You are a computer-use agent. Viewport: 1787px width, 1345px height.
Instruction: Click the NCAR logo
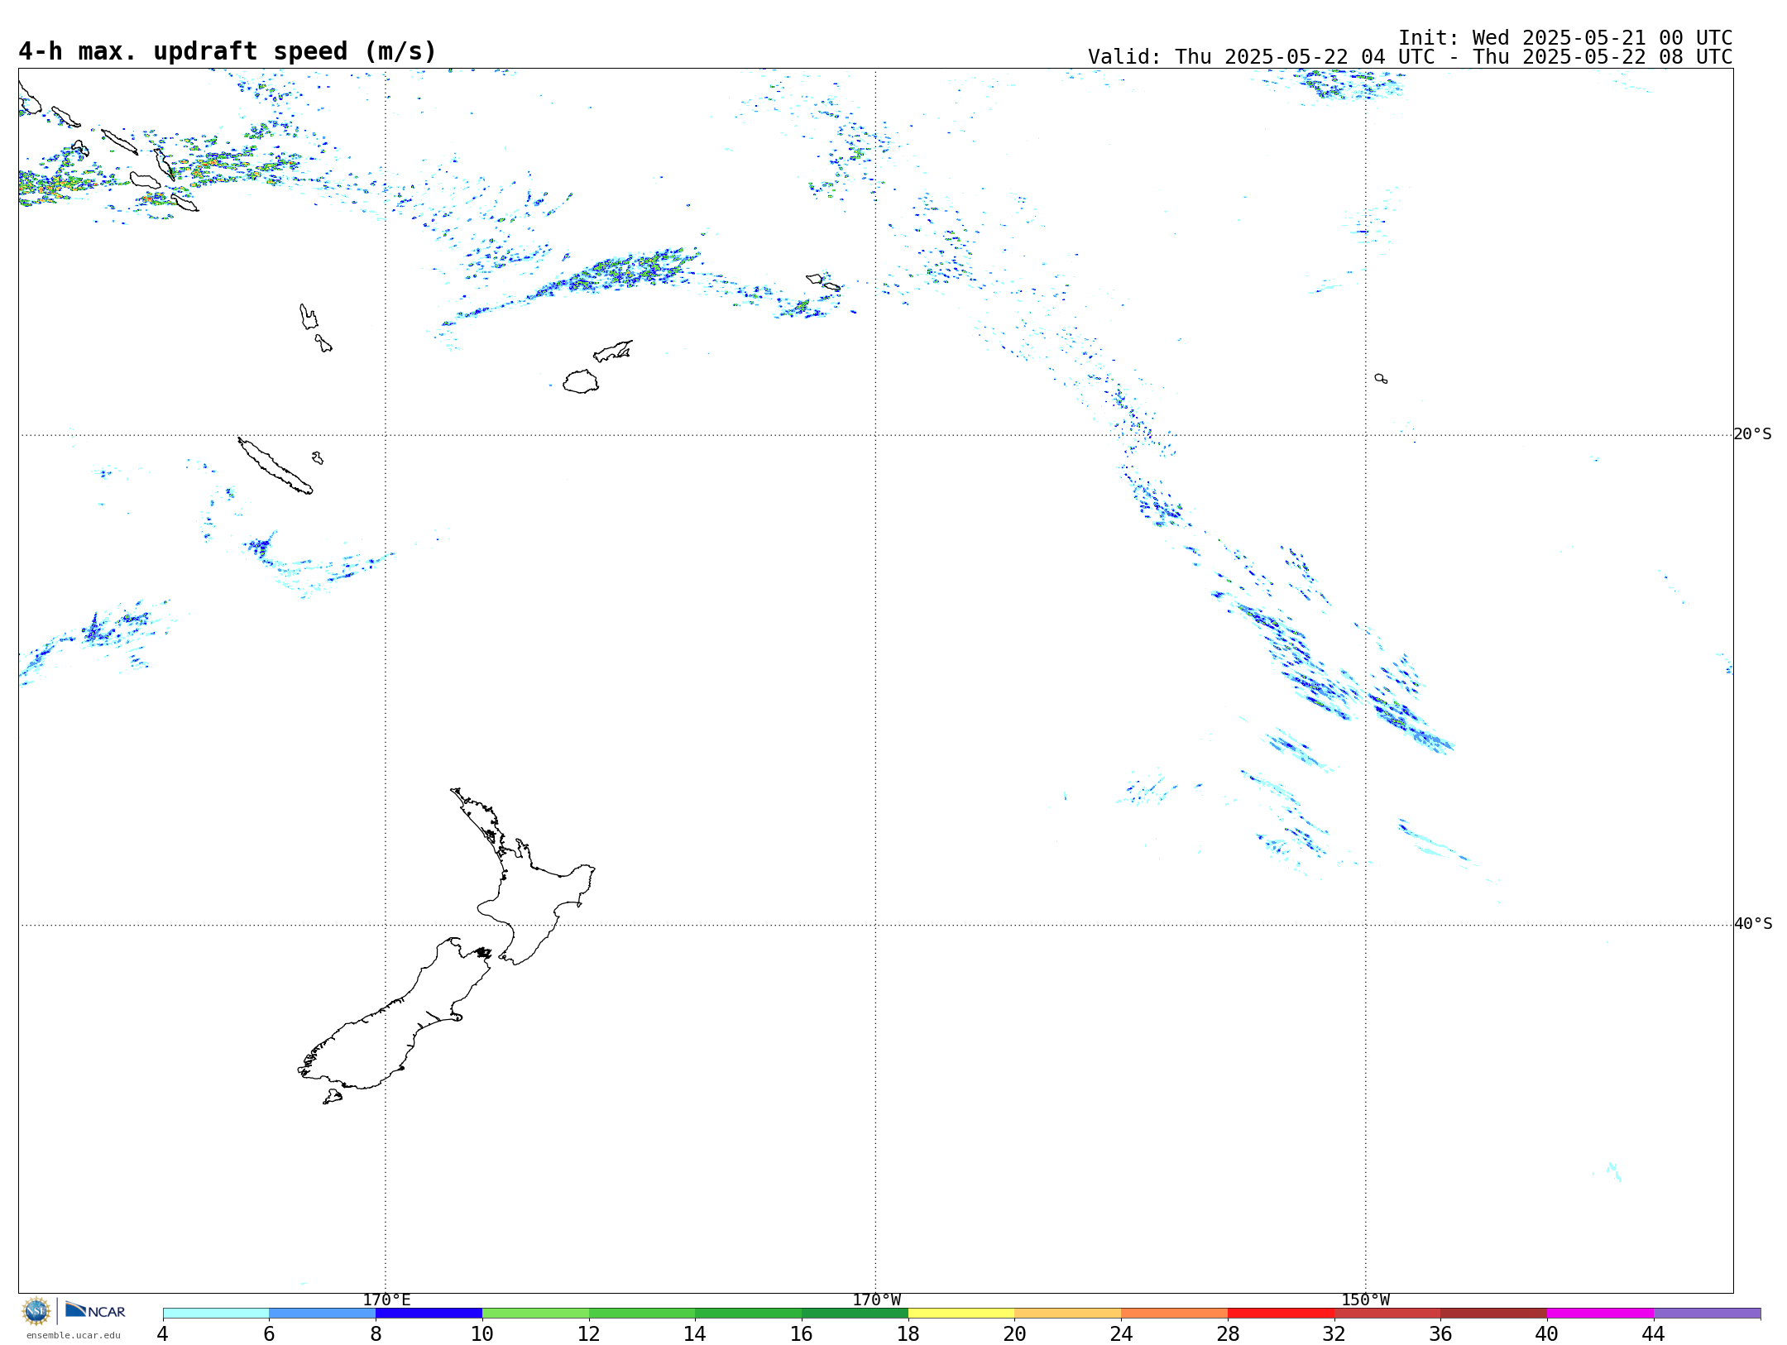pyautogui.click(x=95, y=1310)
